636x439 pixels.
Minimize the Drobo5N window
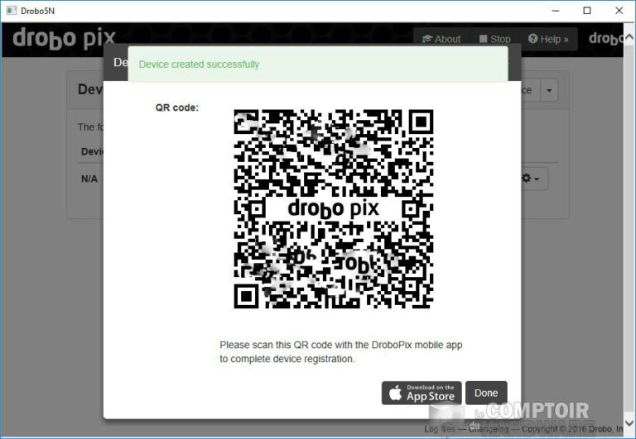click(x=556, y=11)
